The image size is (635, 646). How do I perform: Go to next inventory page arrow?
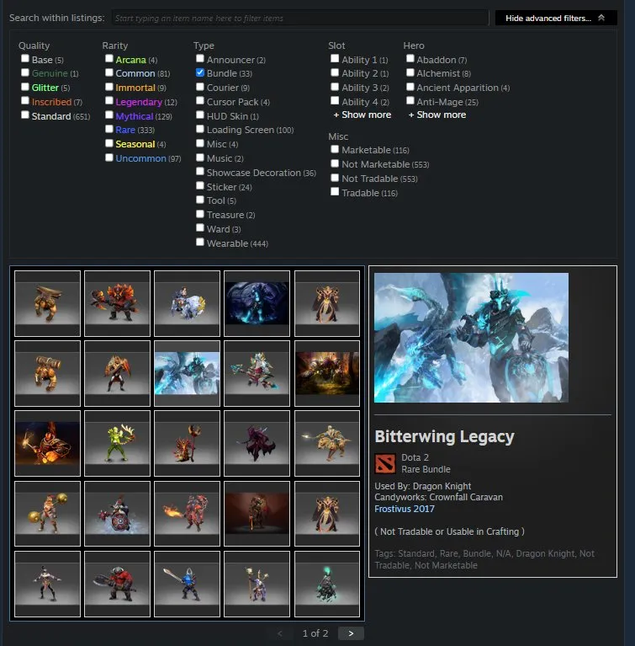pos(351,633)
